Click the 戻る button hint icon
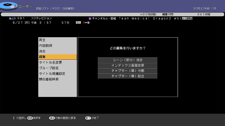The height and width of the screenshot is (126, 225). pyautogui.click(x=52, y=118)
